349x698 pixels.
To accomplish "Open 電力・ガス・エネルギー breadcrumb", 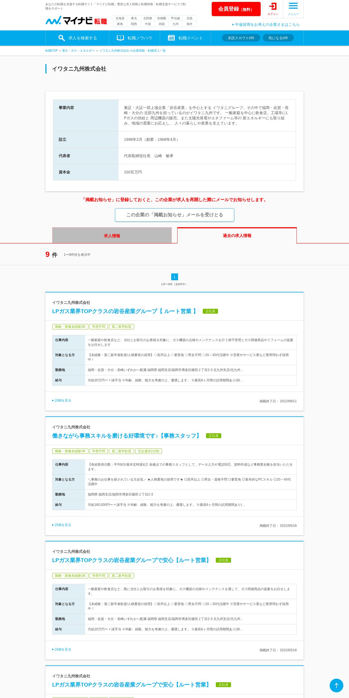I will [78, 51].
